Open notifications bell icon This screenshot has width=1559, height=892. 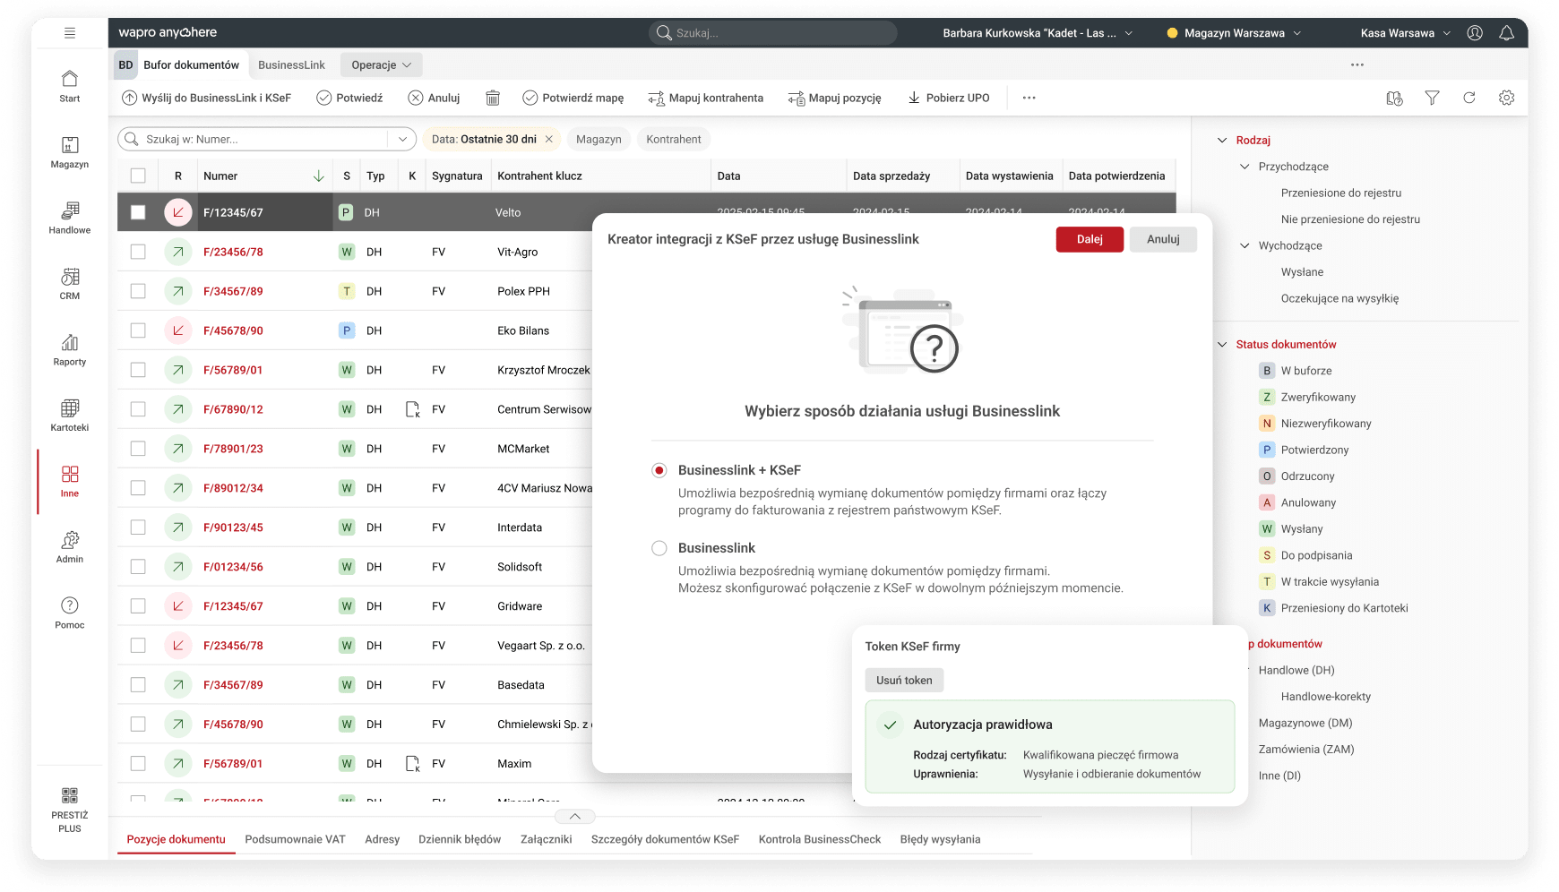pyautogui.click(x=1506, y=33)
